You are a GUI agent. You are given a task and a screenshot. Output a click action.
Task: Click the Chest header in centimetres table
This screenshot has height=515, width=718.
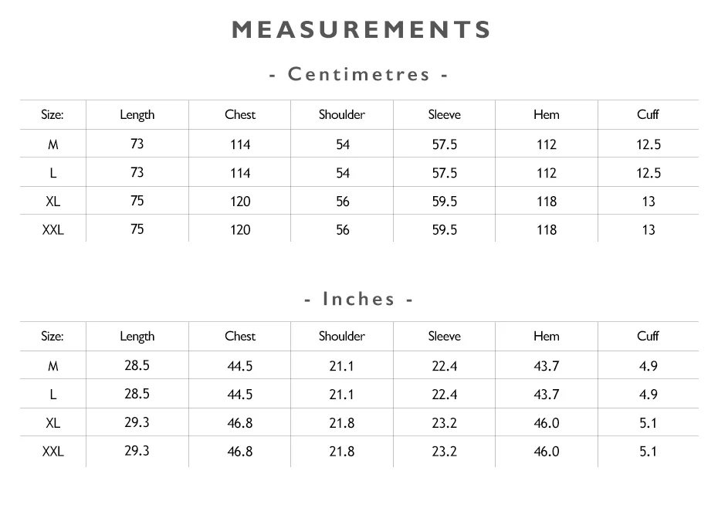pyautogui.click(x=240, y=114)
